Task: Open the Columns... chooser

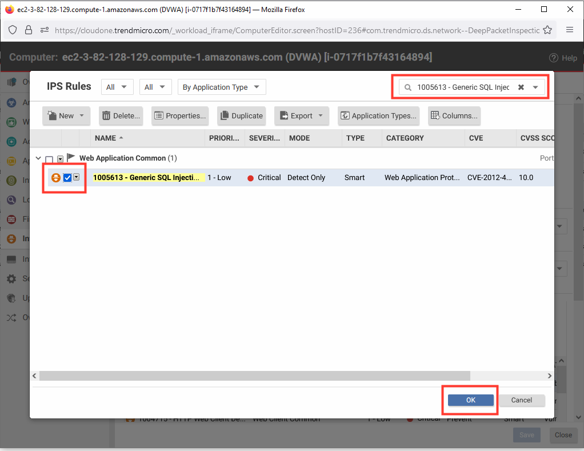Action: pos(454,116)
